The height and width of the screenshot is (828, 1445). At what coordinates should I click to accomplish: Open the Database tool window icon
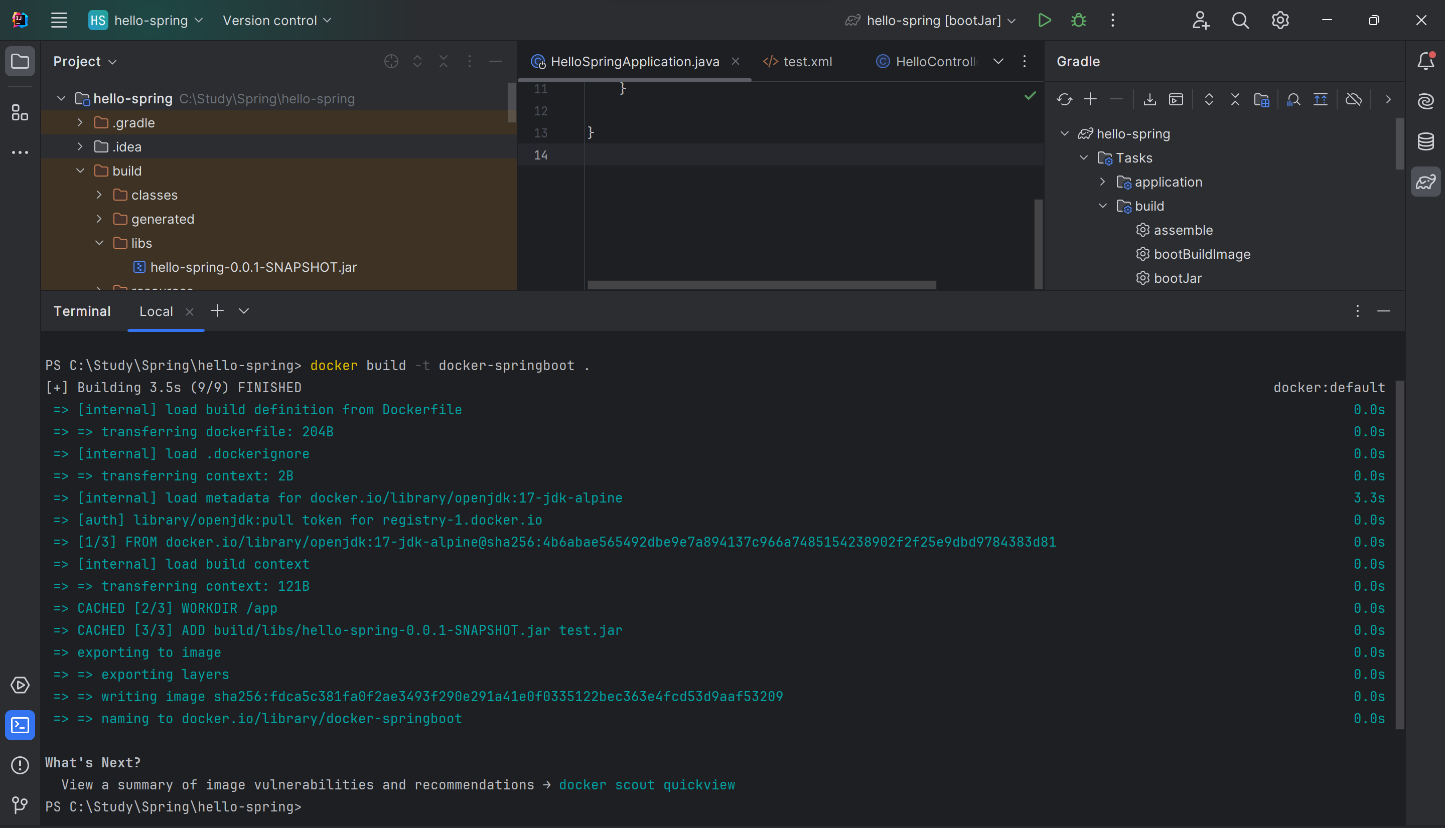1425,141
